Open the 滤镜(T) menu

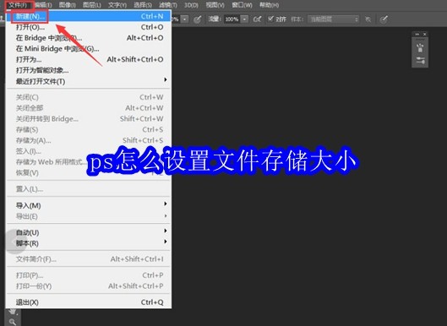167,5
